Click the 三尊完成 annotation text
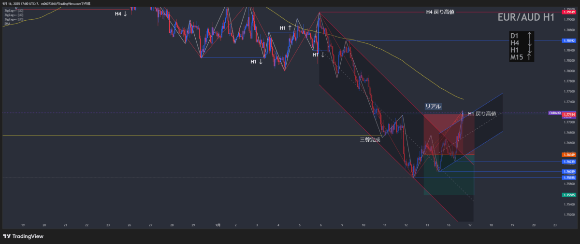Screen dimensions: 580x244 pos(370,140)
